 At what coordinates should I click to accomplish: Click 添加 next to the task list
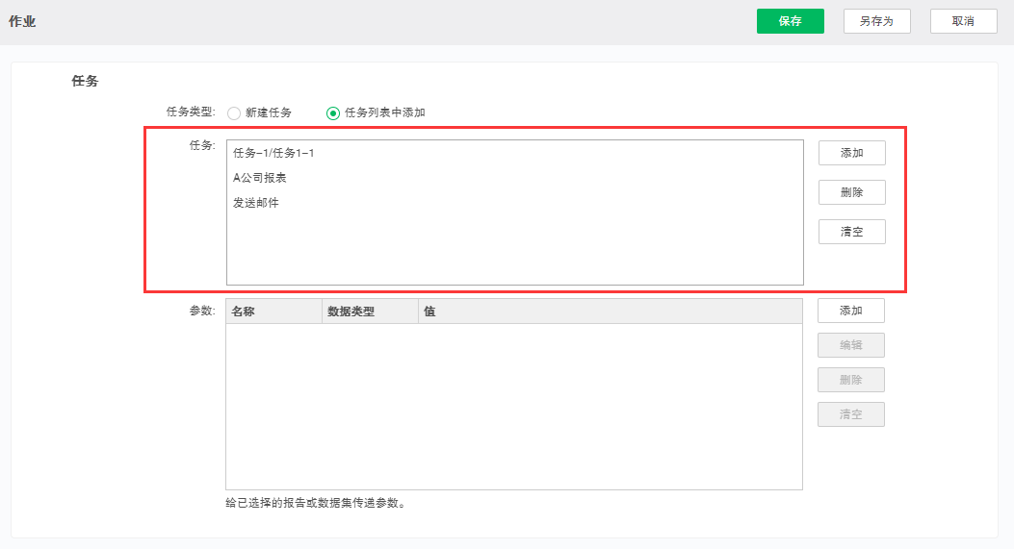coord(851,153)
